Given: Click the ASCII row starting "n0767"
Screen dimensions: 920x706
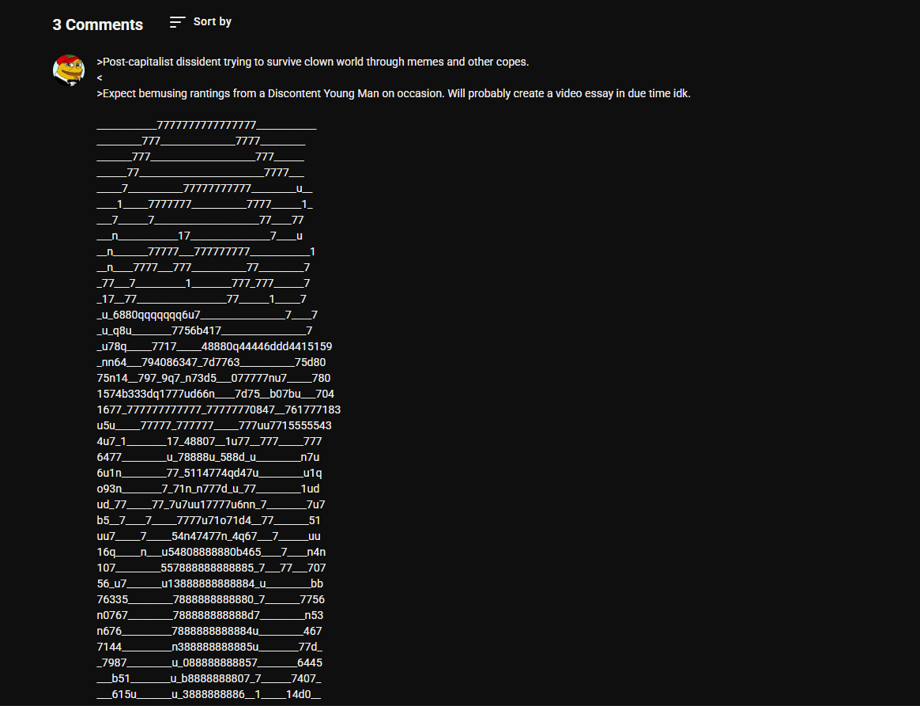Looking at the screenshot, I should pyautogui.click(x=209, y=615).
